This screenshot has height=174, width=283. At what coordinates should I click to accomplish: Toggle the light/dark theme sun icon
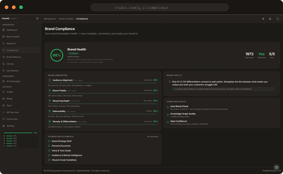tap(263, 19)
